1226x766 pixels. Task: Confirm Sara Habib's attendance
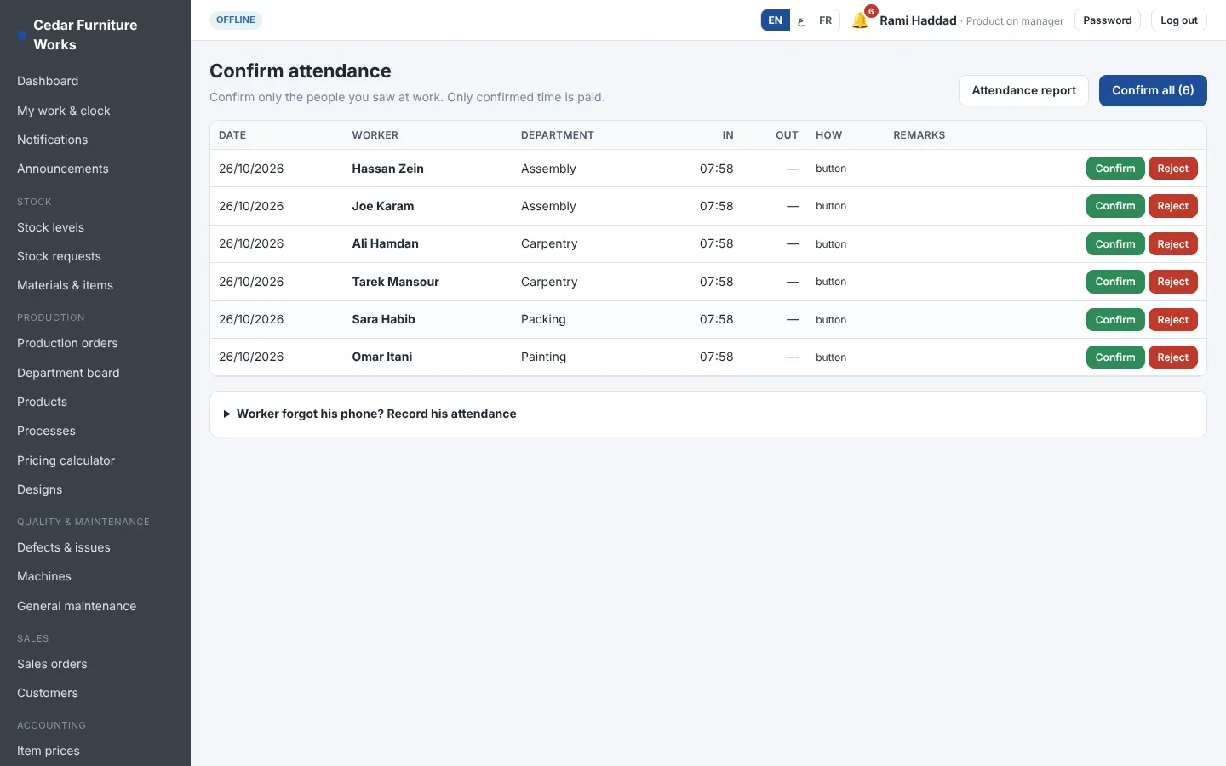click(1115, 320)
